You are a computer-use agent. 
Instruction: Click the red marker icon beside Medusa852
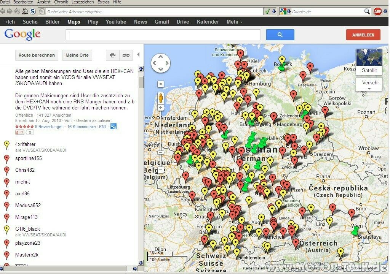[7, 206]
